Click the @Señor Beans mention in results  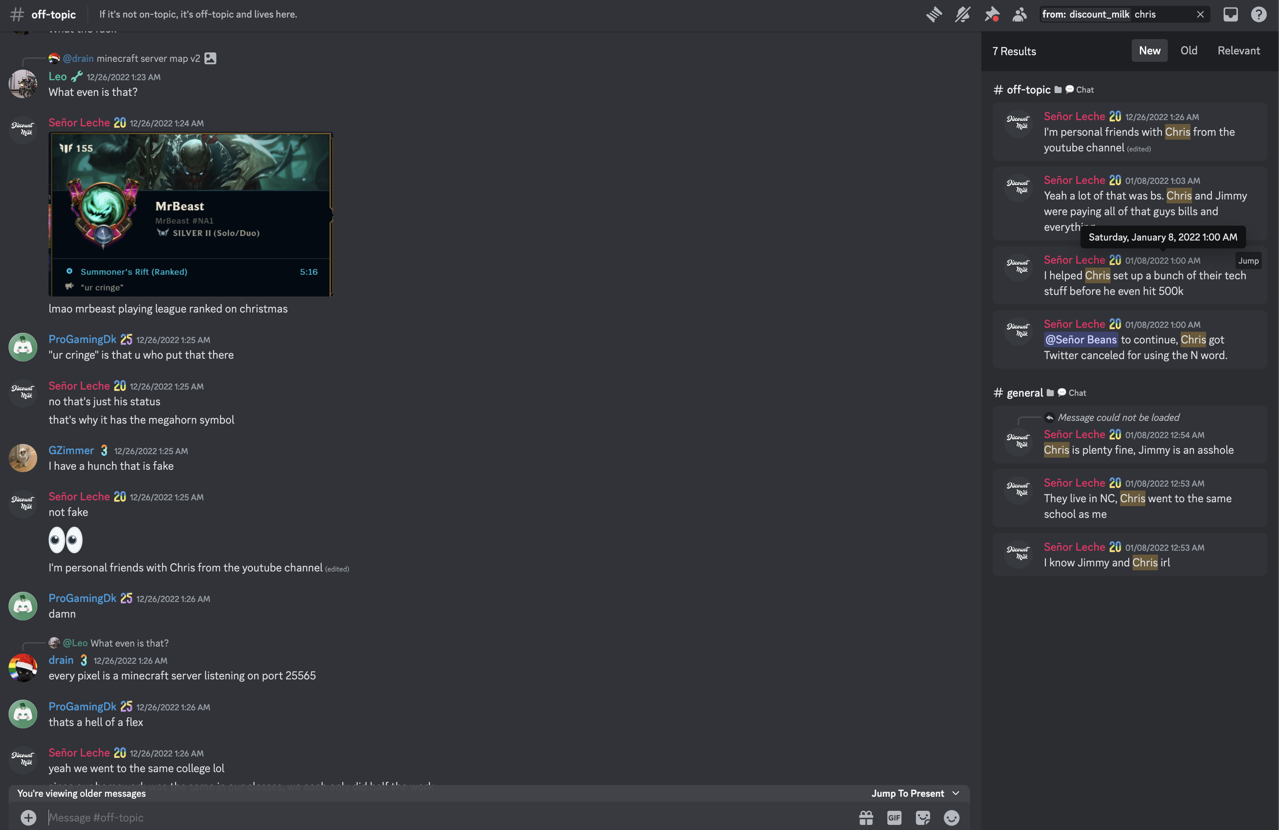1080,340
